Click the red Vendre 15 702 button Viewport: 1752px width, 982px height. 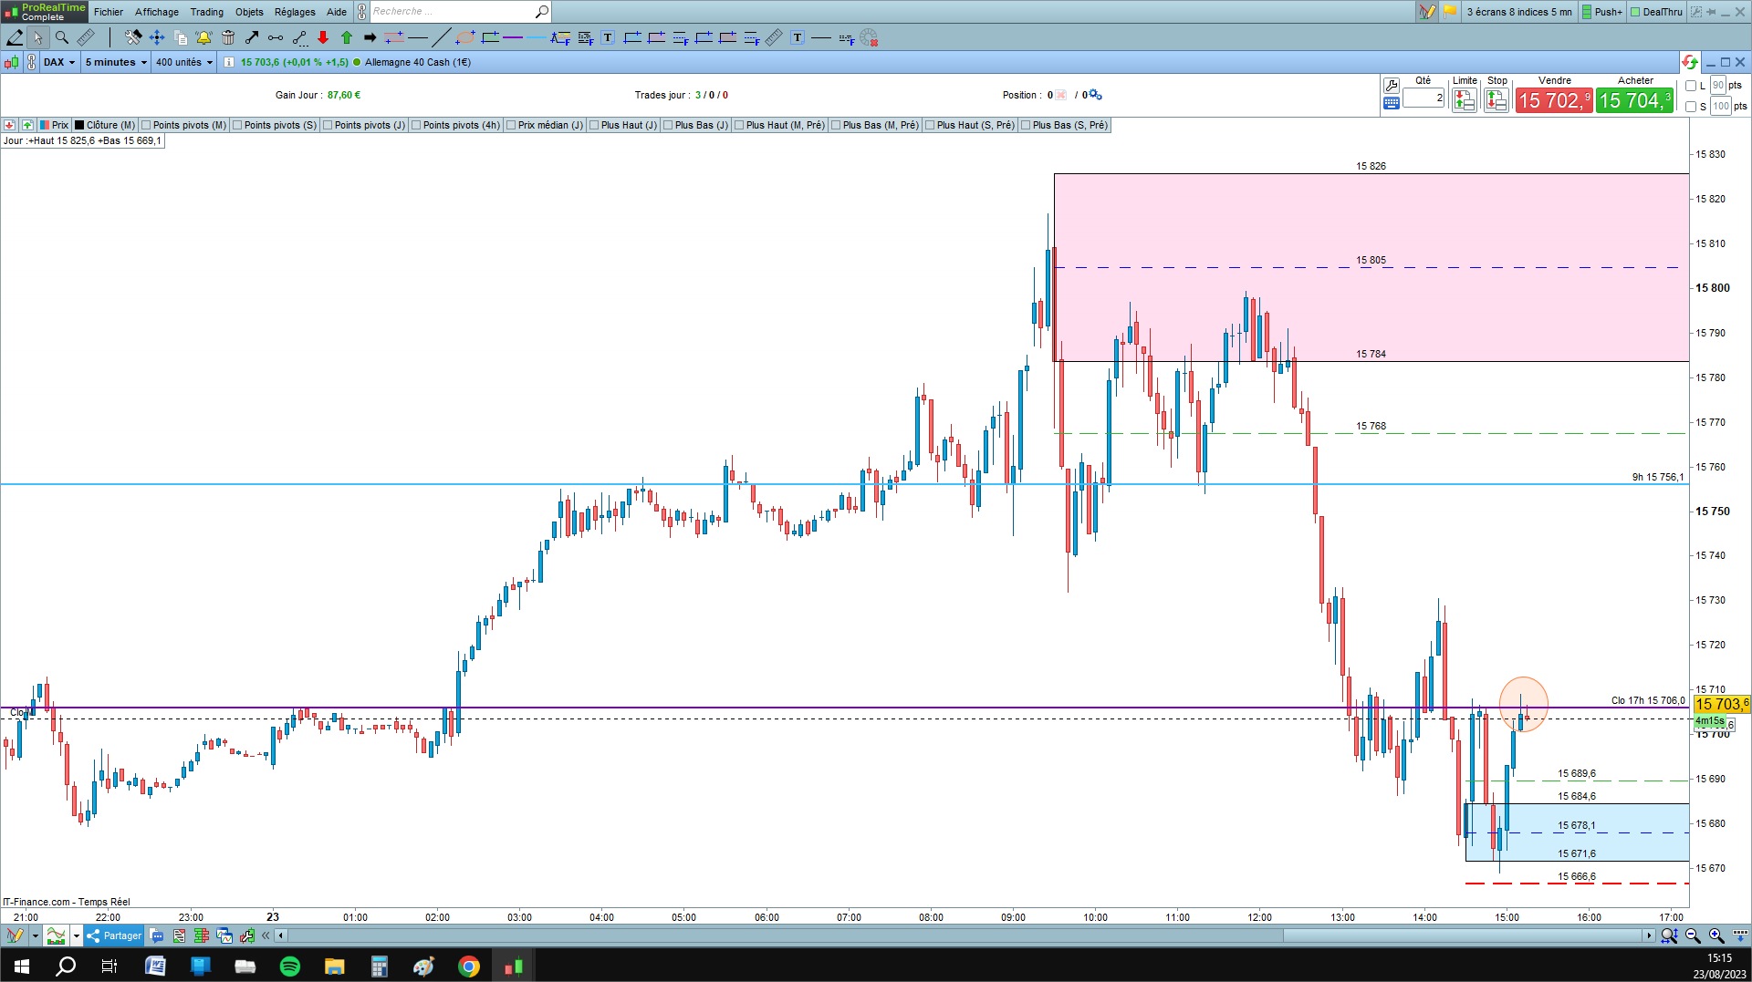pyautogui.click(x=1554, y=100)
